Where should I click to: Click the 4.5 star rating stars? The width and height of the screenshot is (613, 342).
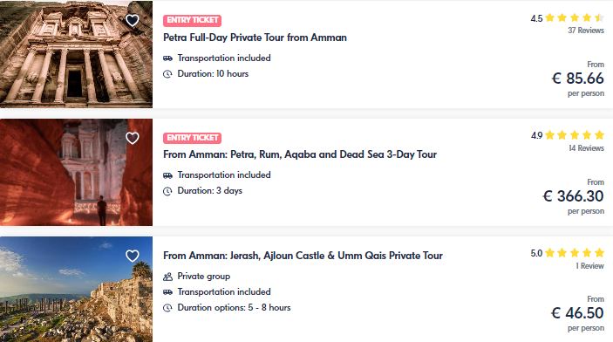point(575,17)
